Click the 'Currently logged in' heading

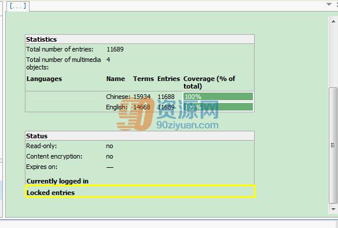pyautogui.click(x=57, y=181)
